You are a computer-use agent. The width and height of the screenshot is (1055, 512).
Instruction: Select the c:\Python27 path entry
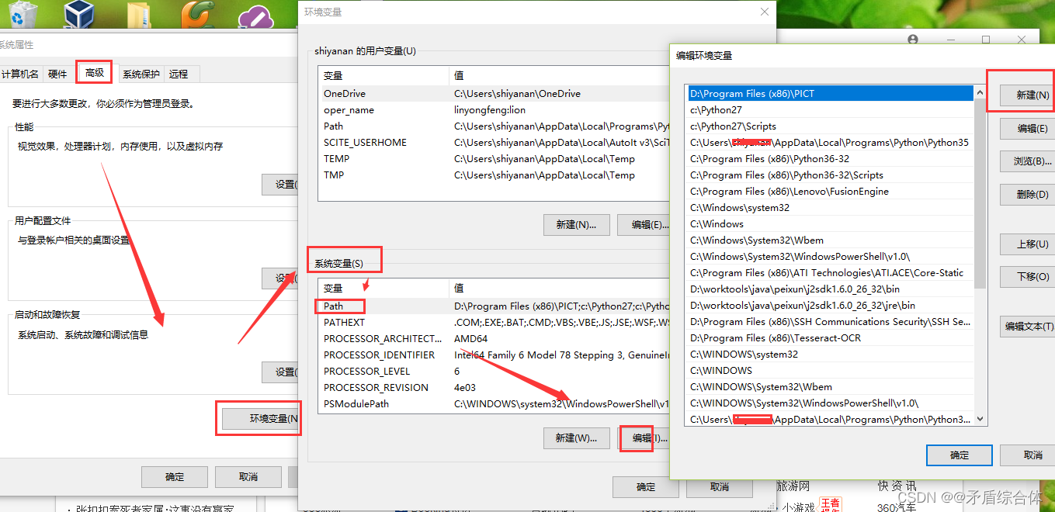tap(830, 109)
